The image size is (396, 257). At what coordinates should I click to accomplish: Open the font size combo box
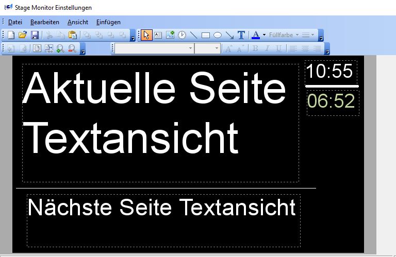point(207,48)
